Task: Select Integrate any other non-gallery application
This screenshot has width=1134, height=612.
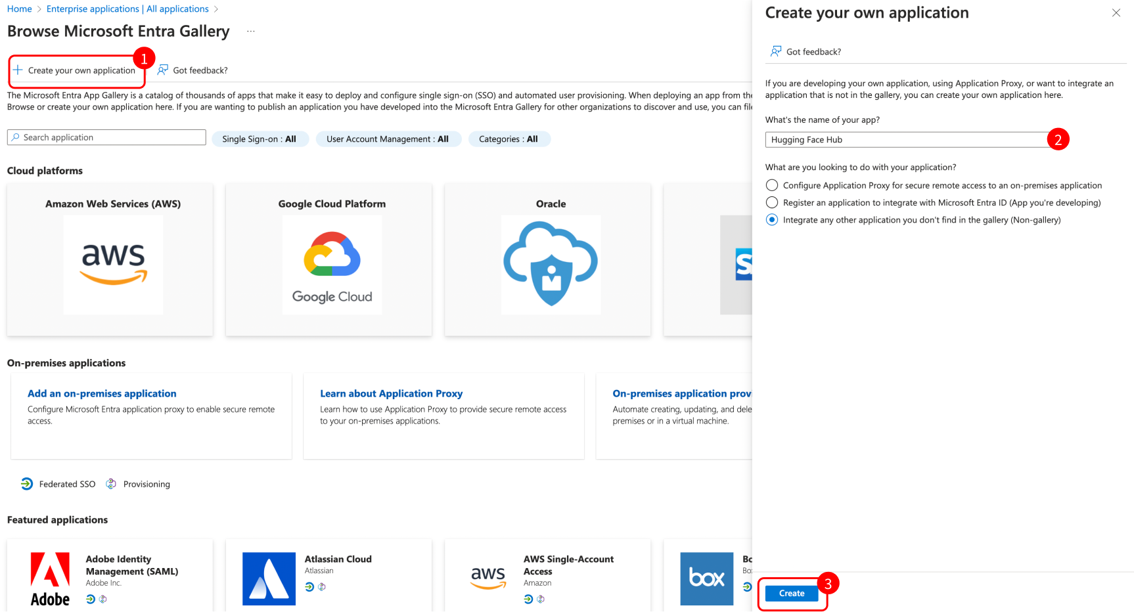Action: click(x=772, y=220)
